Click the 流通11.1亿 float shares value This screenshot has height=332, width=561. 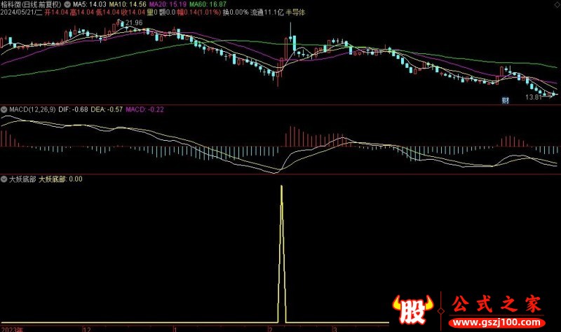[x=267, y=12]
